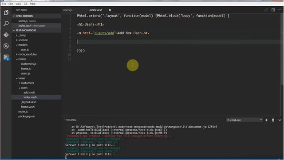The height and width of the screenshot is (160, 284).
Task: Add a new terminal with plus icon
Action: tap(266, 120)
